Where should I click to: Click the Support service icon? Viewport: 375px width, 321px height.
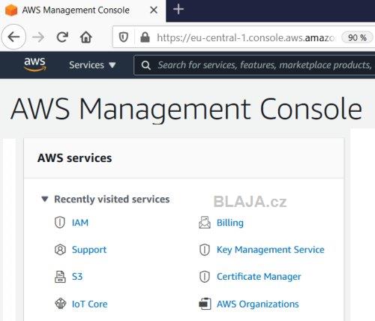[60, 250]
